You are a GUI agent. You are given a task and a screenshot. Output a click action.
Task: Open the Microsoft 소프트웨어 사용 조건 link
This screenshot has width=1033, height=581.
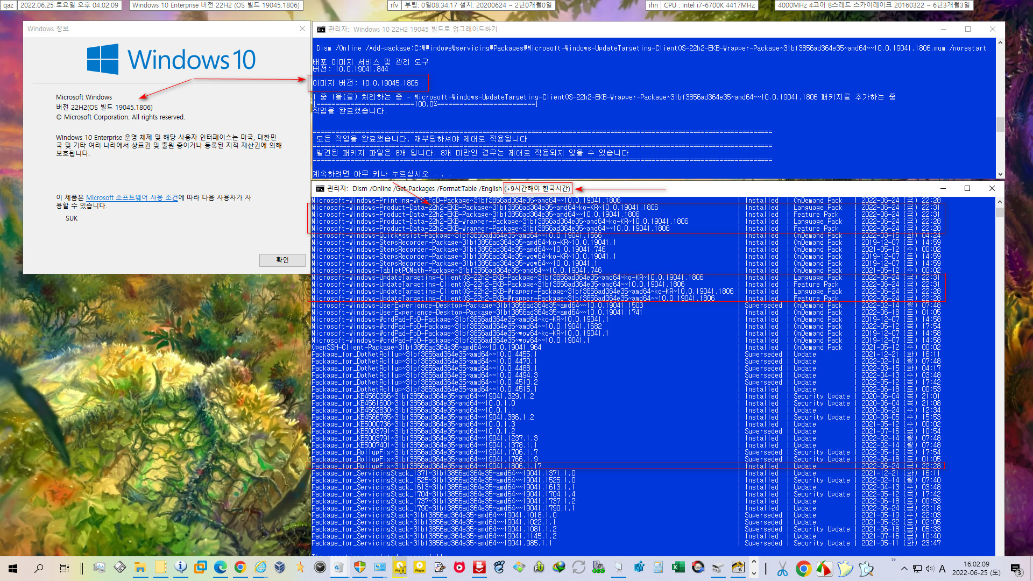132,197
